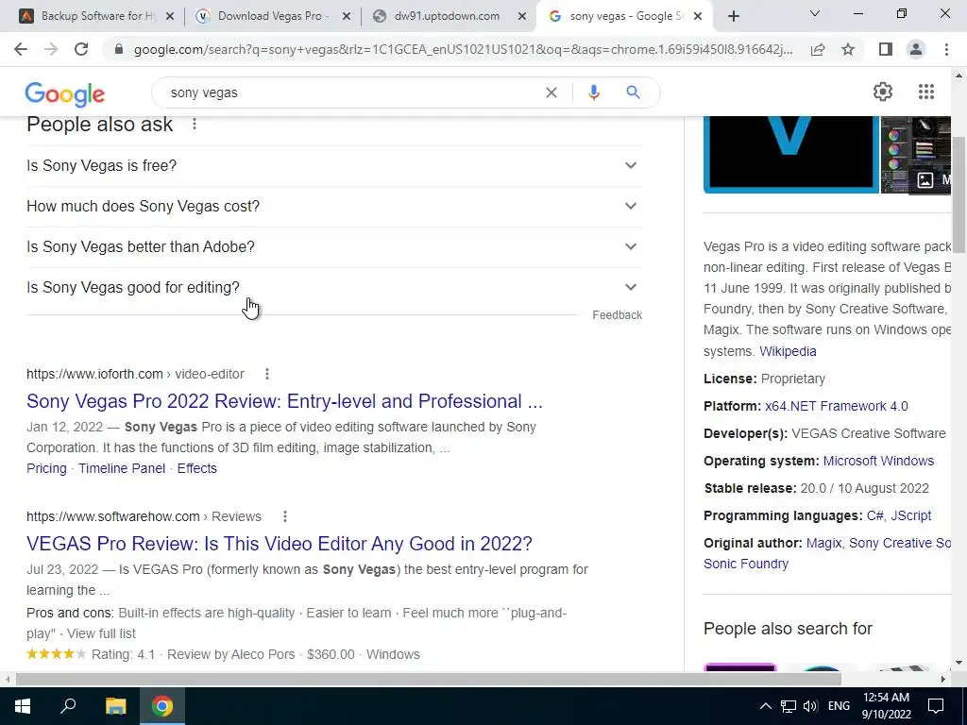
Task: Go back using the browser back arrow
Action: [21, 49]
